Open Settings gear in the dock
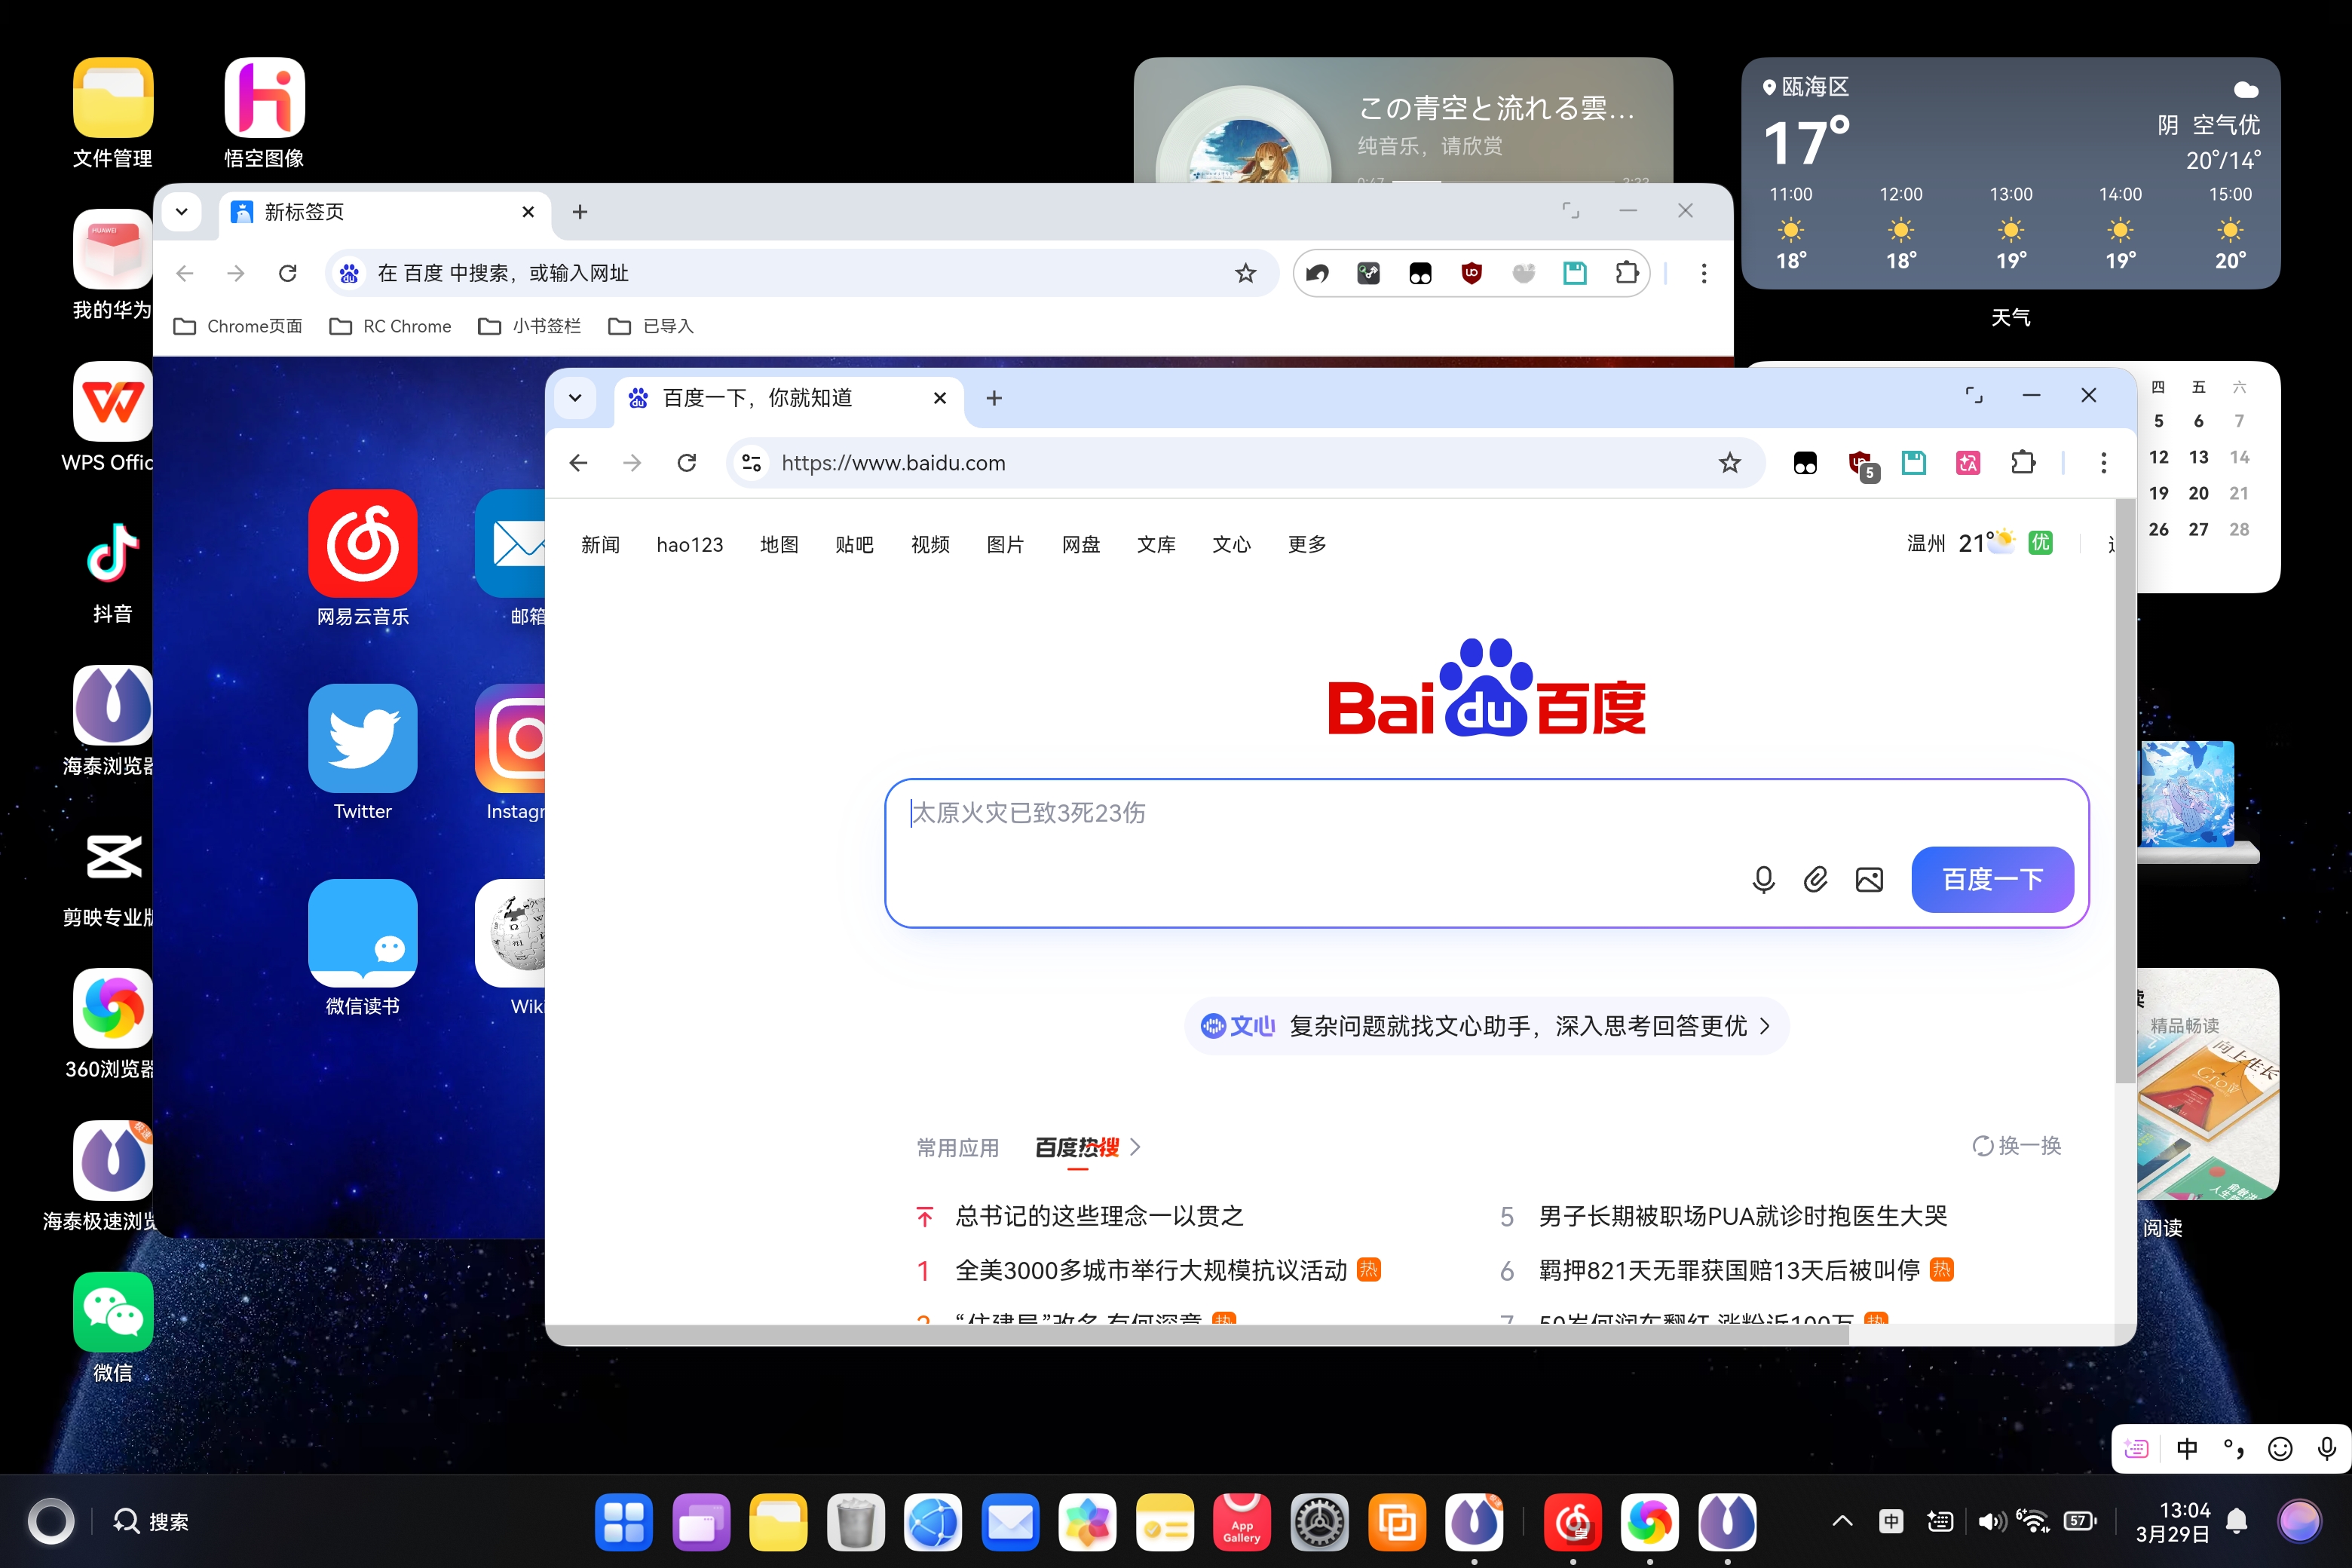Image resolution: width=2352 pixels, height=1568 pixels. (1319, 1522)
